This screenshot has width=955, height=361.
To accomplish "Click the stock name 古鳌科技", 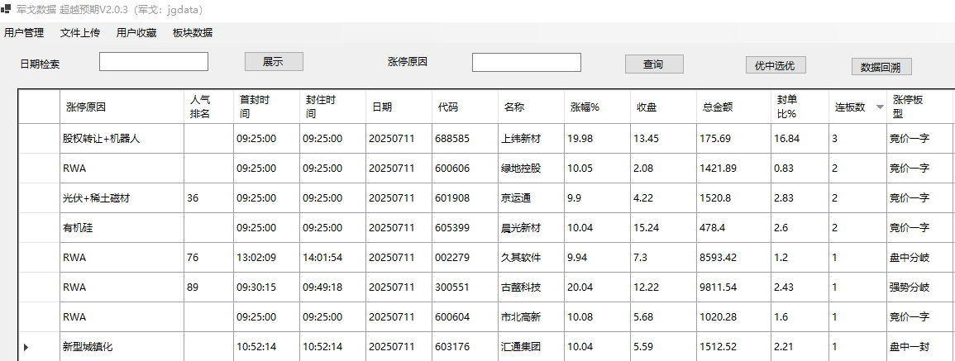I will click(x=531, y=287).
